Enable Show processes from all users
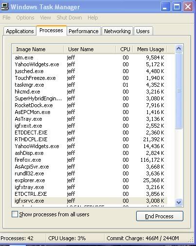The width and height of the screenshot is (196, 246). click(15, 214)
